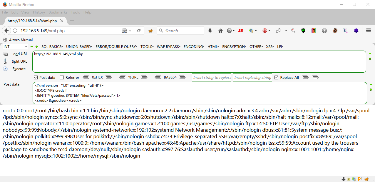Select the xml.php browser tab
The image size is (375, 182).
click(36, 21)
